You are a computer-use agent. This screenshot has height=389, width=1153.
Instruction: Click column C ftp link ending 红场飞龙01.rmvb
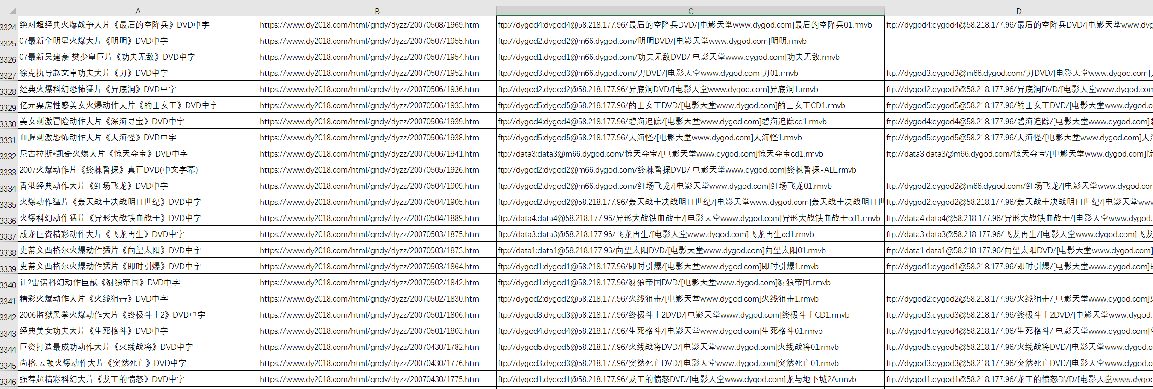click(x=665, y=186)
